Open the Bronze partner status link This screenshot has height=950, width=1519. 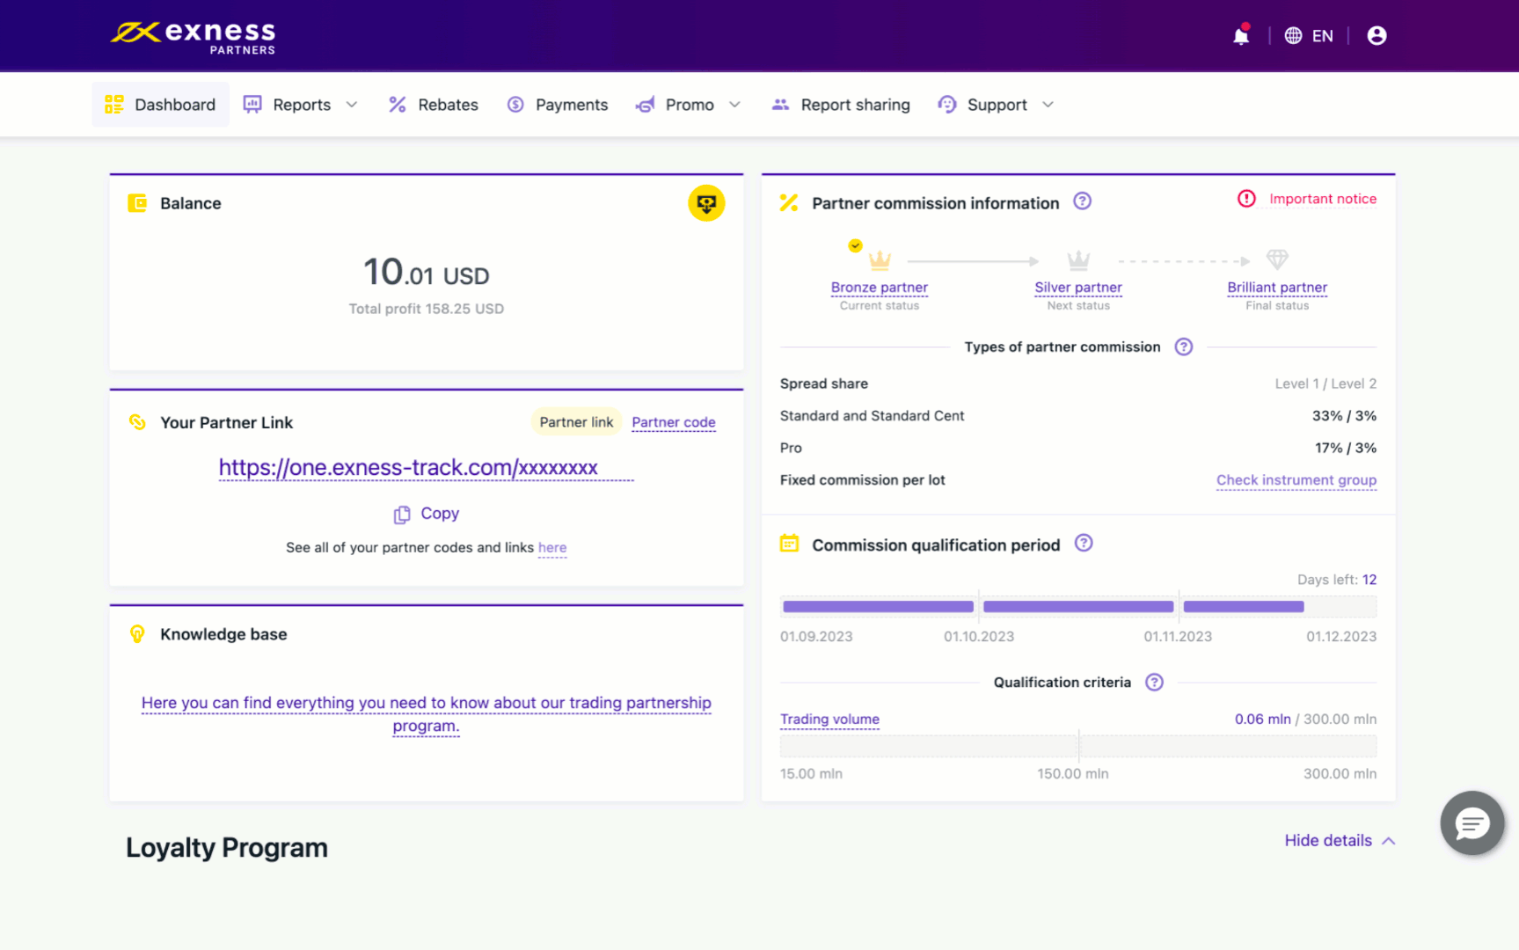(880, 287)
